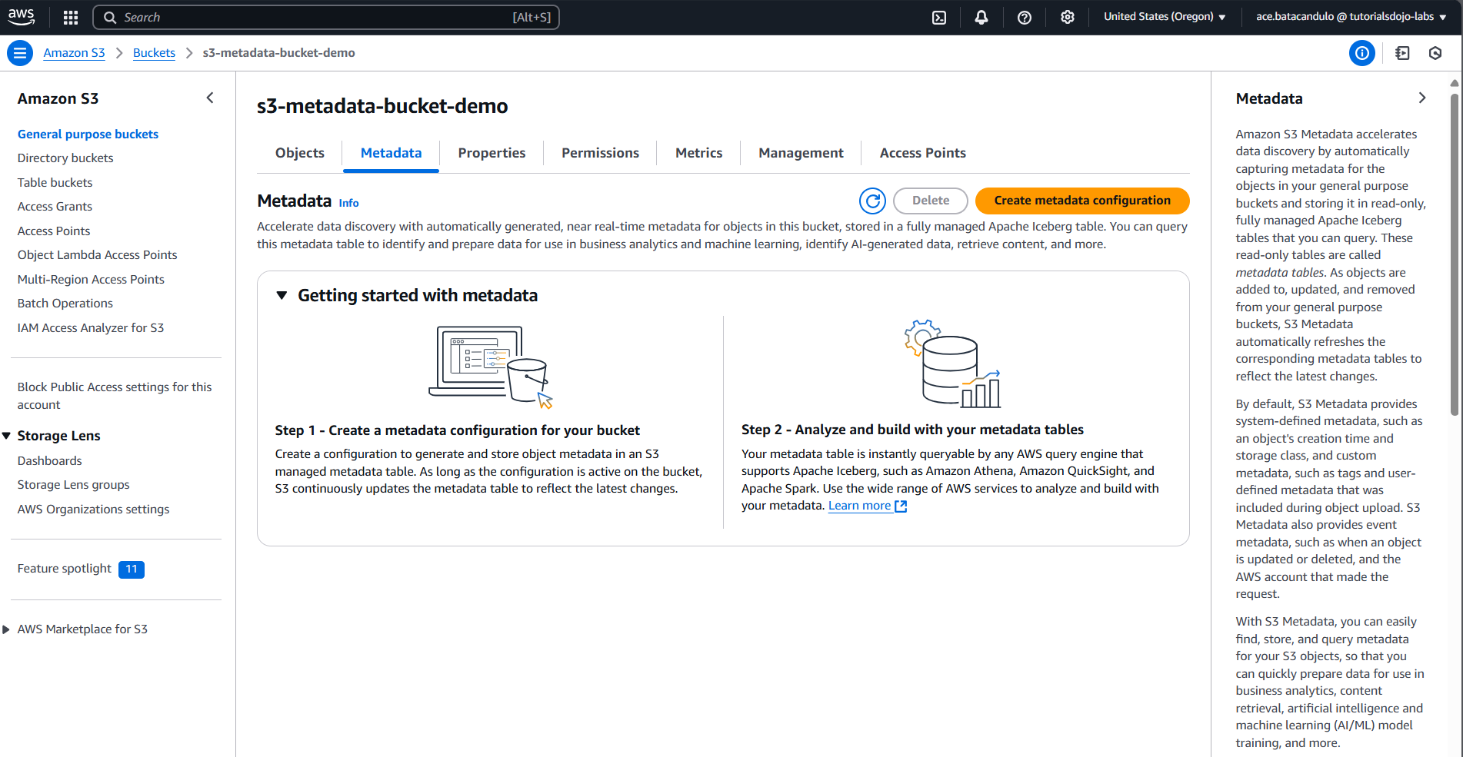Open the United States (Oregon) region dropdown
The image size is (1463, 757).
coord(1165,17)
